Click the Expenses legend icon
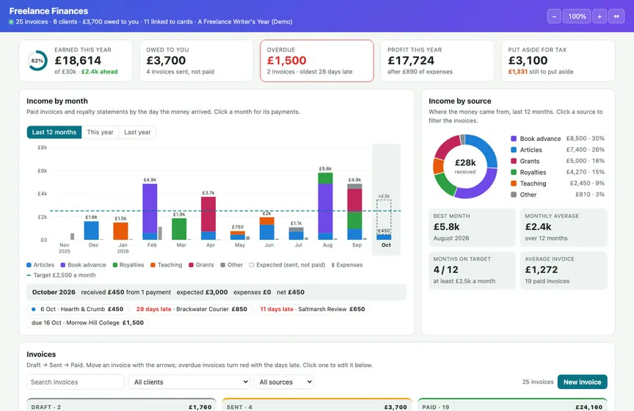 pos(332,265)
